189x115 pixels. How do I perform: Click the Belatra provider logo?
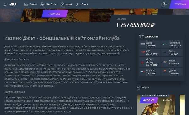click(x=165, y=52)
